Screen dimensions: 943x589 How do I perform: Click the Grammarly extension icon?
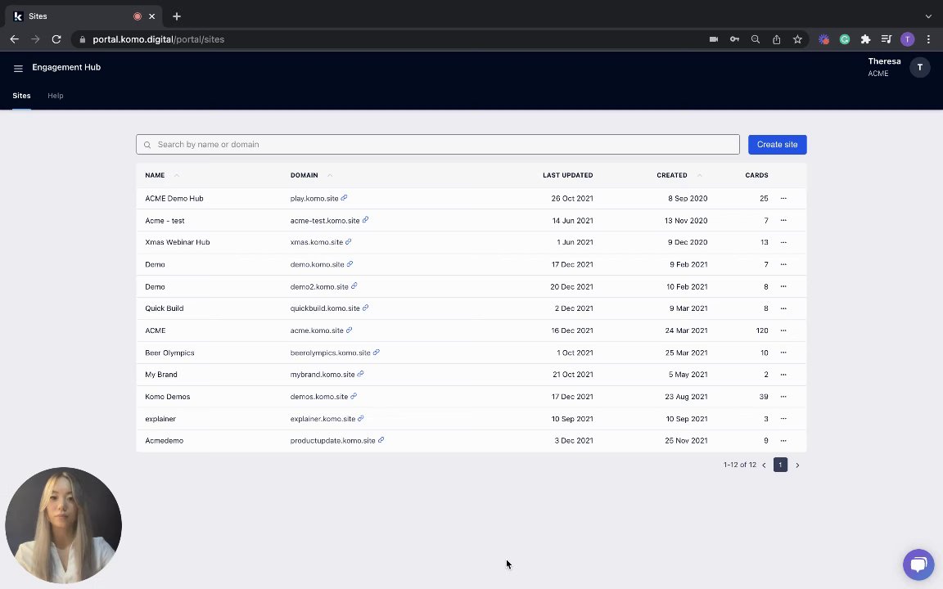pos(845,39)
